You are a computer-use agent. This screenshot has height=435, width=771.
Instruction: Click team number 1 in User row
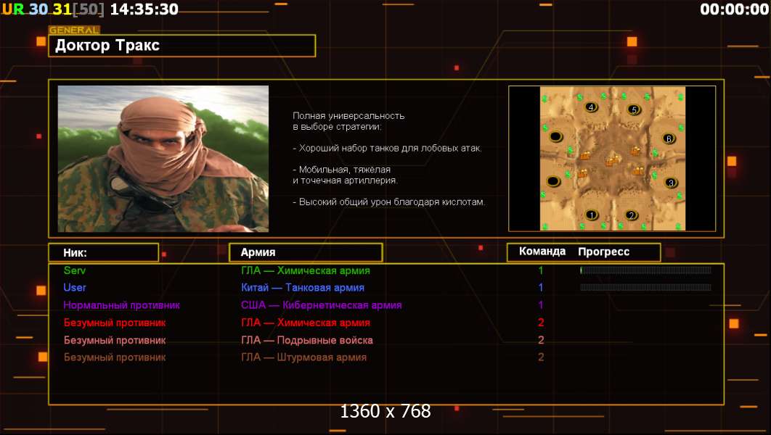pos(541,287)
